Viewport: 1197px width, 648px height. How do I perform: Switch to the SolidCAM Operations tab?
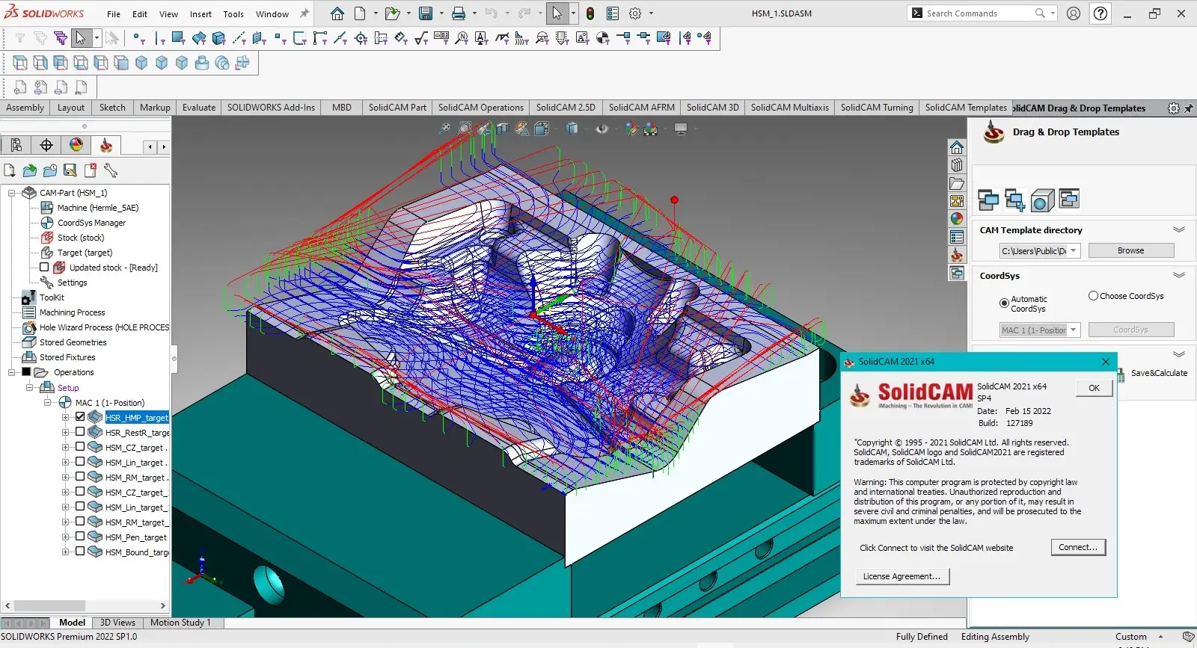tap(480, 108)
